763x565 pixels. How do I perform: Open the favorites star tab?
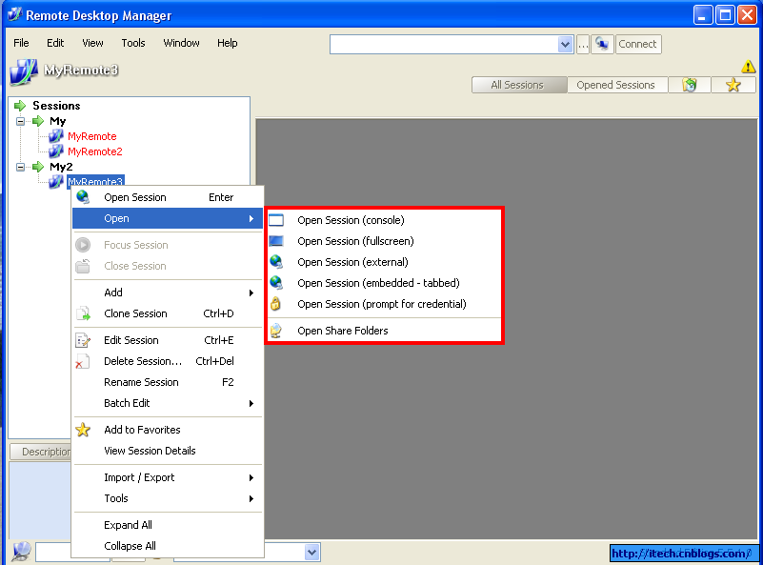(x=733, y=85)
